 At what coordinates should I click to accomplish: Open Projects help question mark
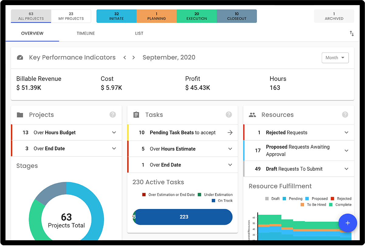113,114
